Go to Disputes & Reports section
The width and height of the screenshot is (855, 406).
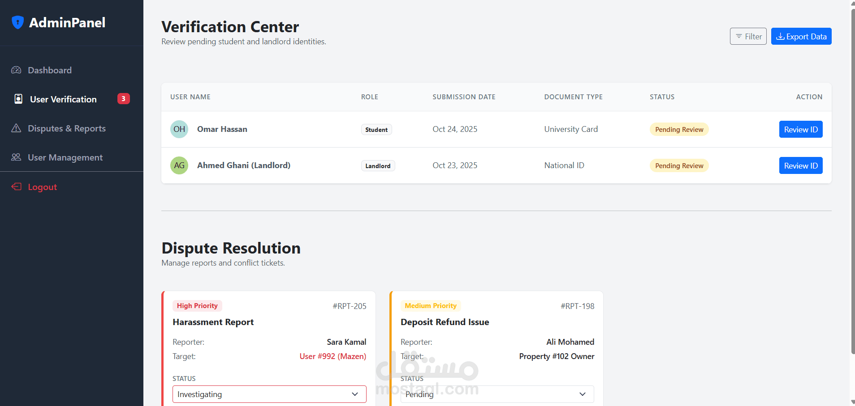click(x=67, y=128)
